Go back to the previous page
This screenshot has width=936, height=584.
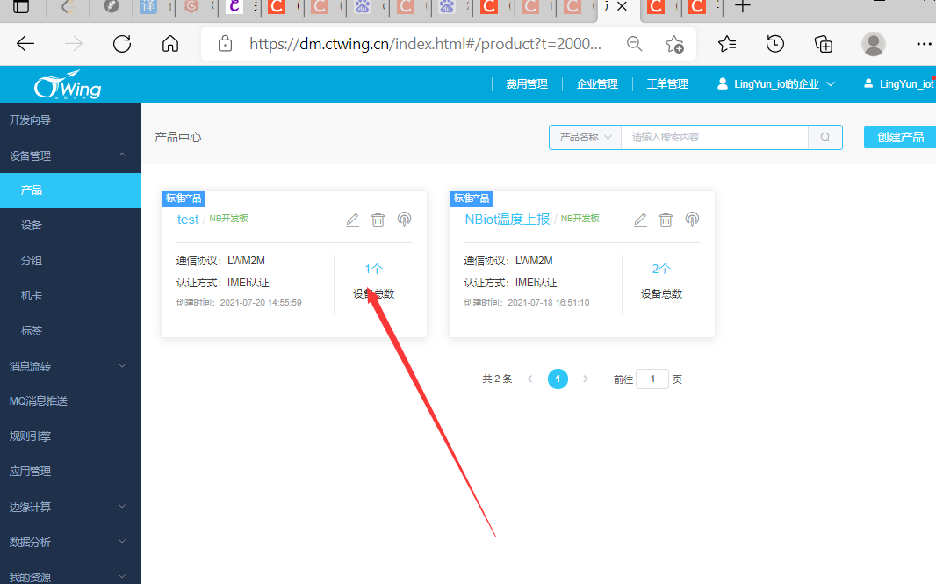[x=25, y=44]
